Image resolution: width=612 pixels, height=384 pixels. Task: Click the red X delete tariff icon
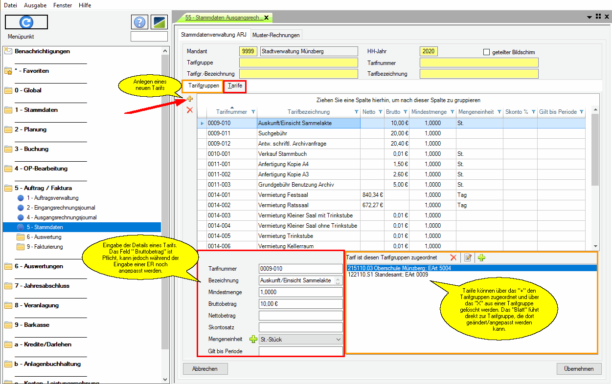click(190, 110)
